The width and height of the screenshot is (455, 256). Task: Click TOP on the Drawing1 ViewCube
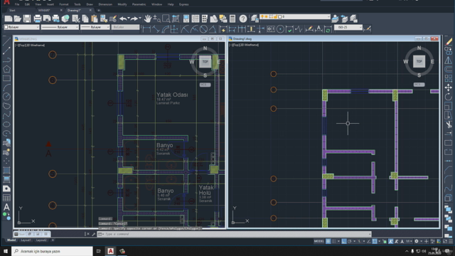(419, 62)
